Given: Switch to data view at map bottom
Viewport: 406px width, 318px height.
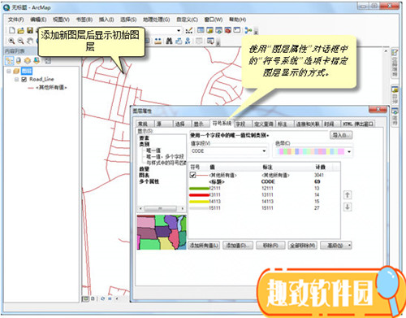Looking at the screenshot, I should (85, 298).
